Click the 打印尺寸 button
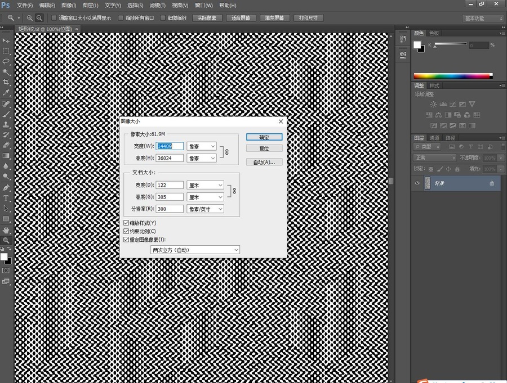Viewport: 507px width, 383px height. (309, 18)
